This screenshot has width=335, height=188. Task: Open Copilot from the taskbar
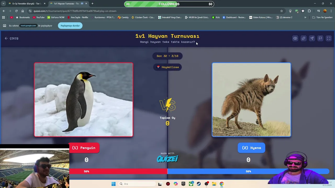(x=176, y=184)
